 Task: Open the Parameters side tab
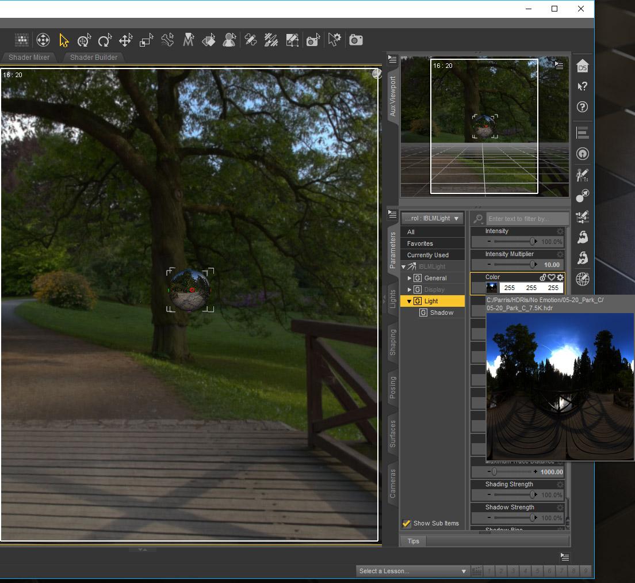click(x=392, y=250)
